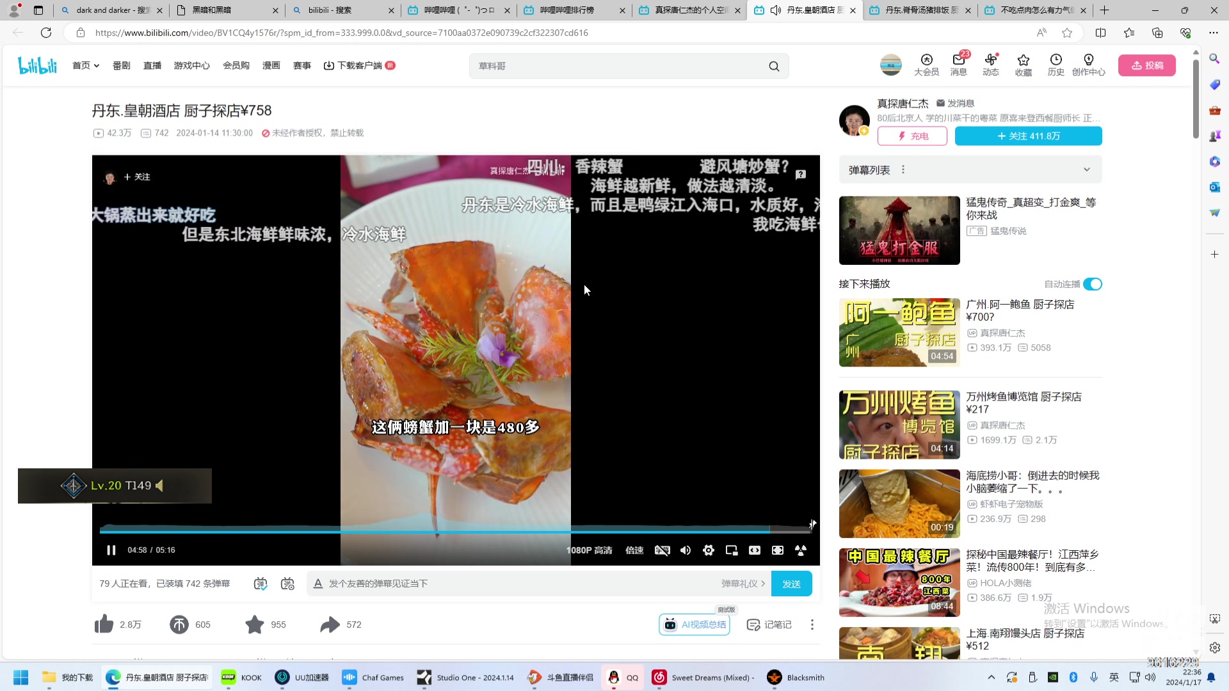Open the 弹幕礼仪 link
Image resolution: width=1229 pixels, height=691 pixels.
743,584
